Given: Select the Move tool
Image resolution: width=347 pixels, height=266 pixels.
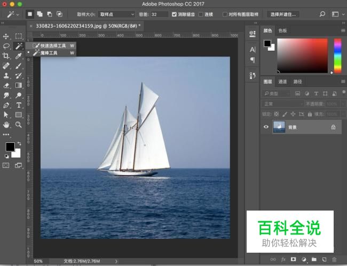Looking at the screenshot, I should click(6, 36).
